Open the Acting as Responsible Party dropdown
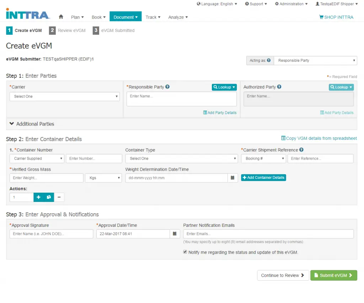 click(316, 60)
